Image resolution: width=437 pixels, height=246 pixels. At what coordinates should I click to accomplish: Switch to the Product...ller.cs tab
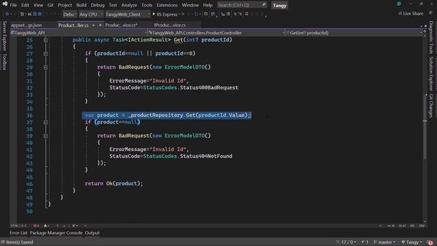(x=74, y=25)
